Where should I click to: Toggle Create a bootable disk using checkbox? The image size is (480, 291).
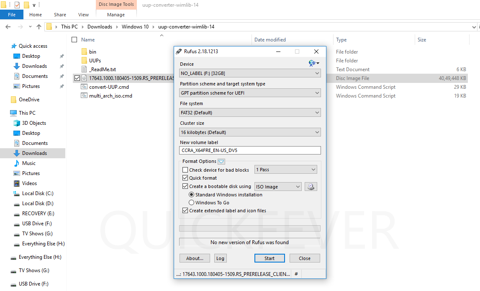[x=185, y=186]
